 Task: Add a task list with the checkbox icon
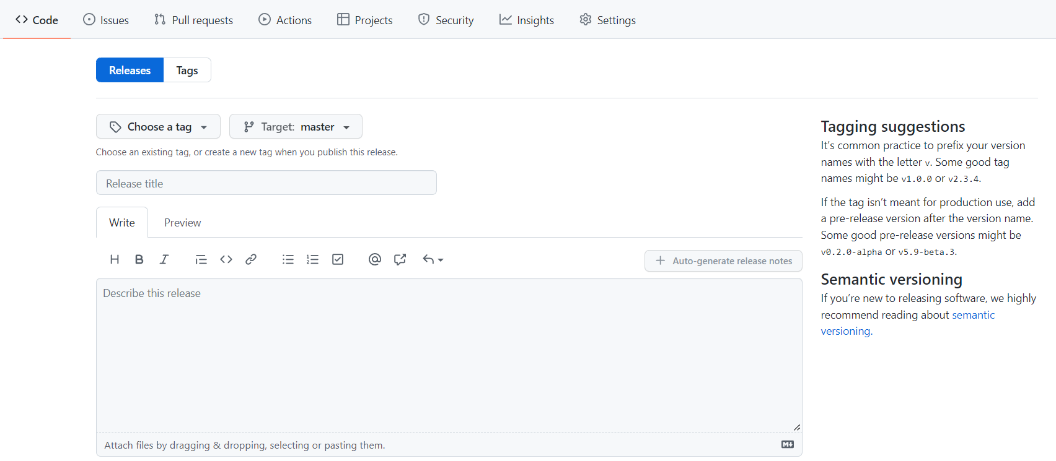pos(338,259)
